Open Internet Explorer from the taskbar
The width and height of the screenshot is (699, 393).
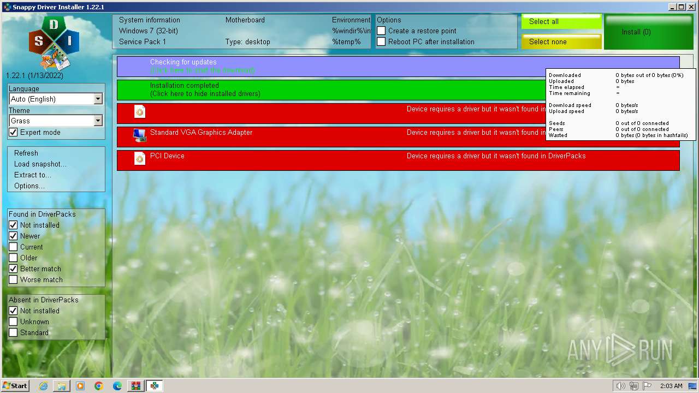pyautogui.click(x=44, y=386)
